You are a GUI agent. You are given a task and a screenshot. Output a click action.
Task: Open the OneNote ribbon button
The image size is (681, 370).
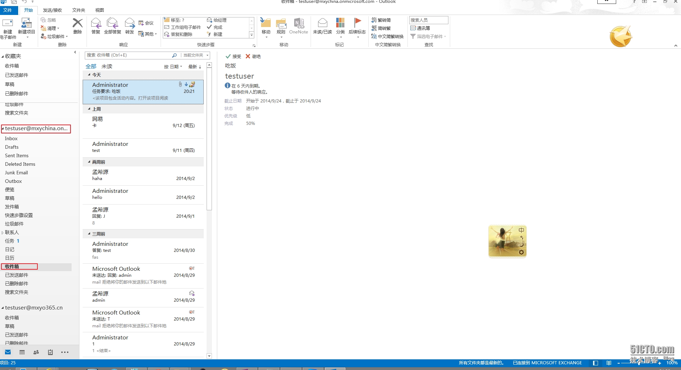click(298, 26)
